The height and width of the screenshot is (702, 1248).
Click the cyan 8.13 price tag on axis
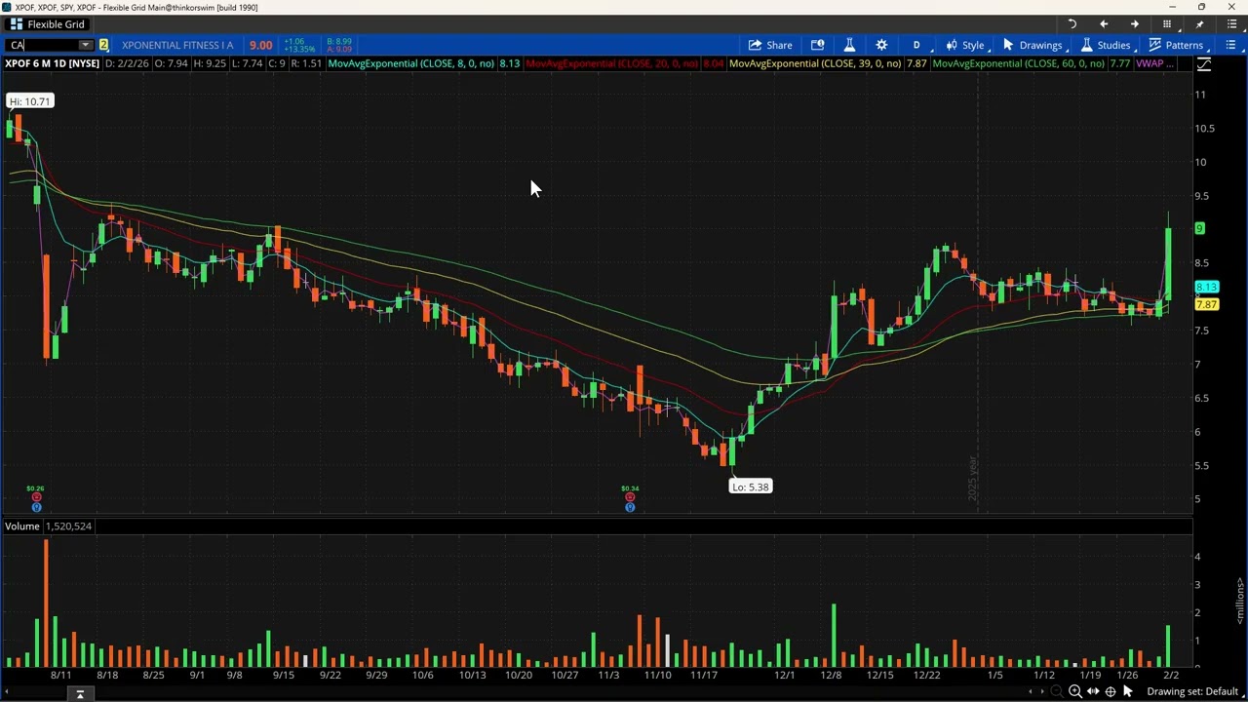click(x=1206, y=288)
